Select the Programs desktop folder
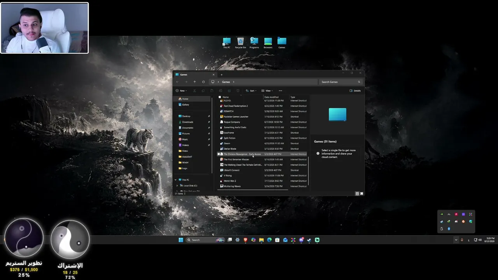498x280 pixels. (x=254, y=43)
